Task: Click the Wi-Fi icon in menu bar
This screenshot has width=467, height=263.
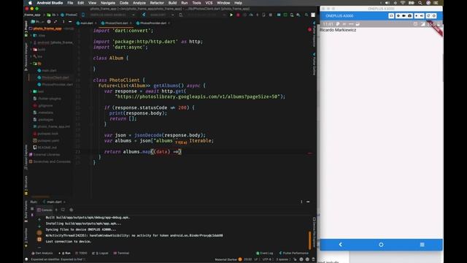Action: pyautogui.click(x=403, y=3)
